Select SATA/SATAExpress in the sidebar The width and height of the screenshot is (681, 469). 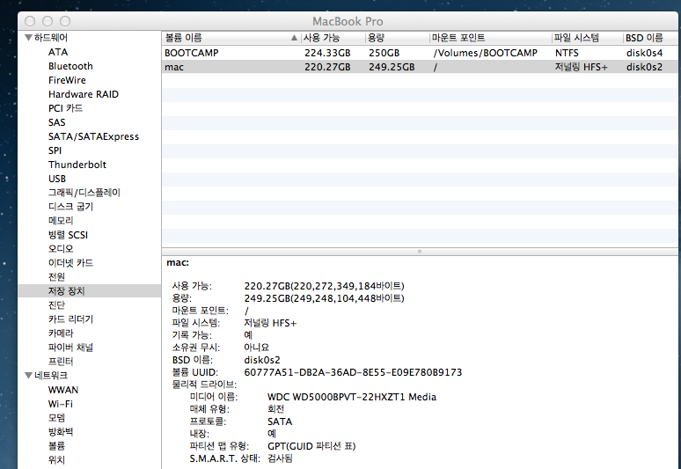(93, 136)
